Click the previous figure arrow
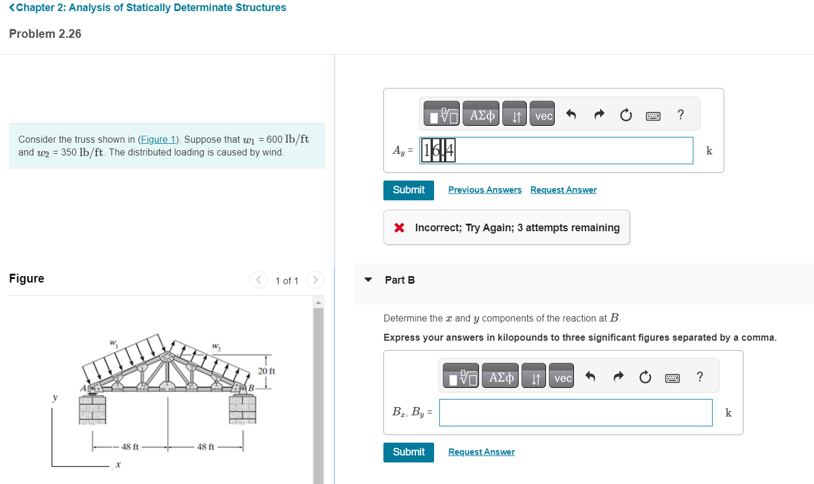Image resolution: width=814 pixels, height=484 pixels. (258, 280)
